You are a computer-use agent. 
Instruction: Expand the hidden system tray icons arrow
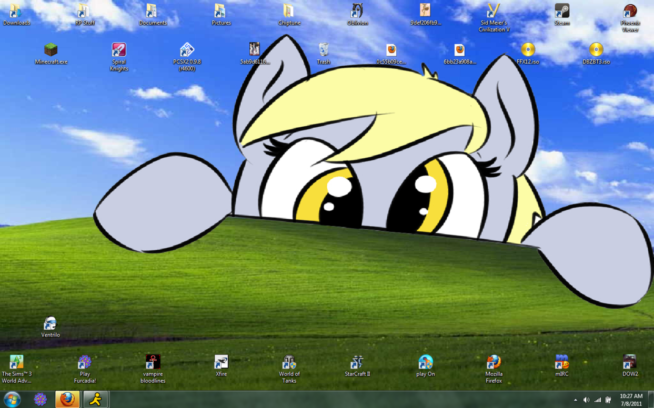tap(575, 400)
